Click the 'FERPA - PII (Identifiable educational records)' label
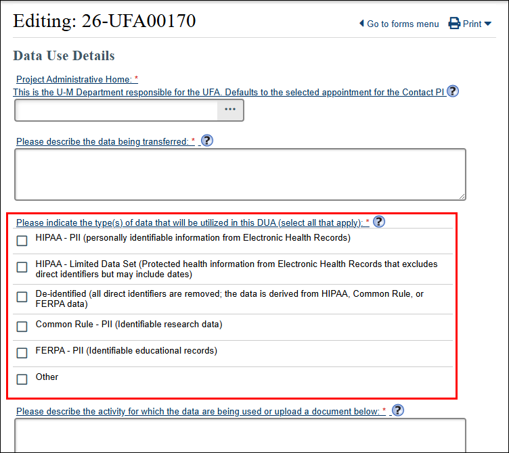This screenshot has width=509, height=453. [127, 350]
